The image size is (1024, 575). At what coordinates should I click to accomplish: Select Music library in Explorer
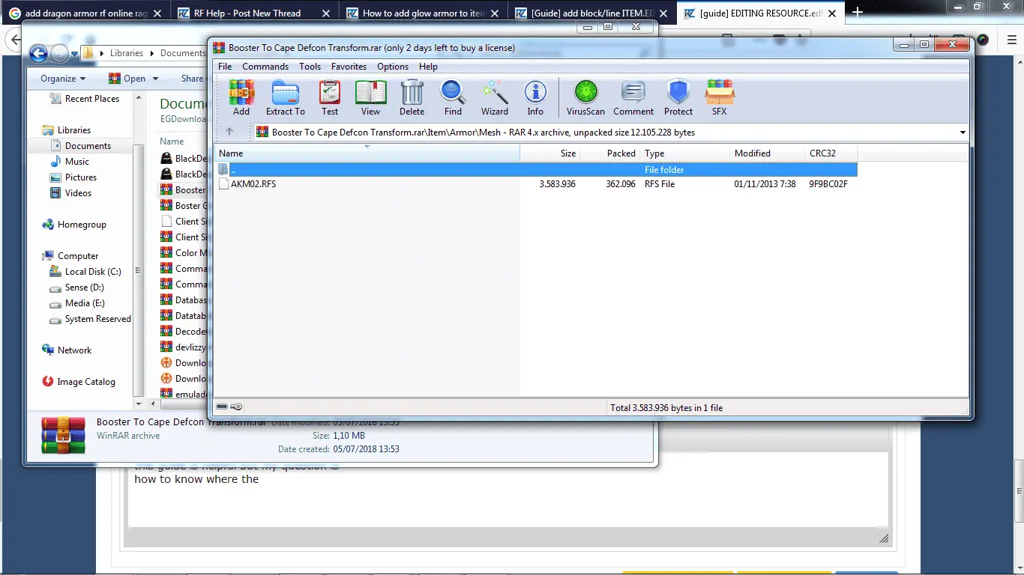pos(70,162)
